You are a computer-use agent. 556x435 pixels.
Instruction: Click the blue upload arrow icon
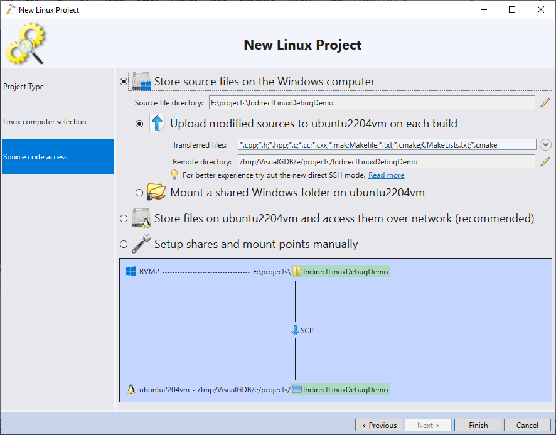(x=157, y=123)
